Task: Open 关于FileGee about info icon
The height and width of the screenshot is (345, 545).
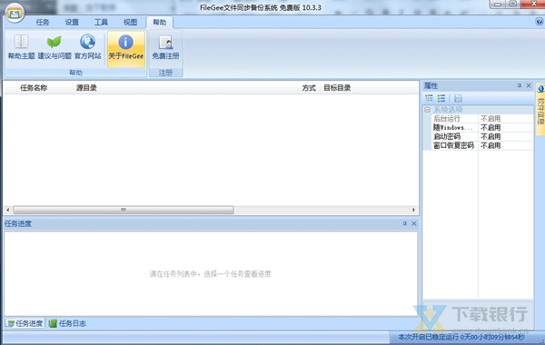Action: point(126,48)
